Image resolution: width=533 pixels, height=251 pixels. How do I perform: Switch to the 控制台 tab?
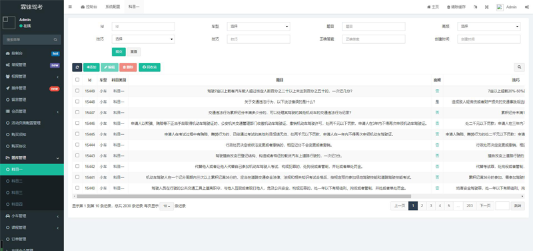pos(89,7)
